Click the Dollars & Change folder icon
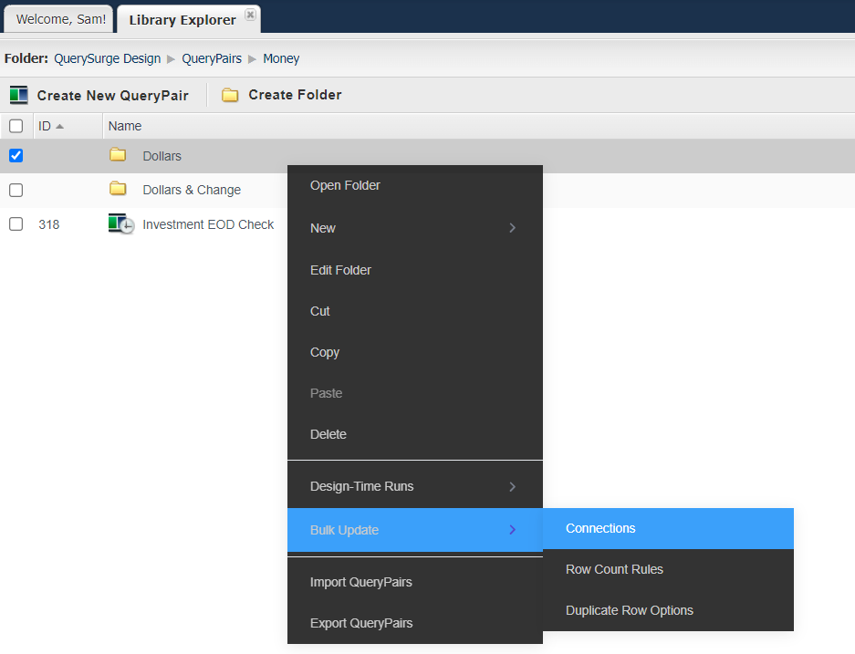 pos(118,189)
